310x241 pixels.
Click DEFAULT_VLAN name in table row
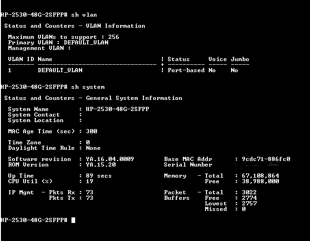coord(60,70)
